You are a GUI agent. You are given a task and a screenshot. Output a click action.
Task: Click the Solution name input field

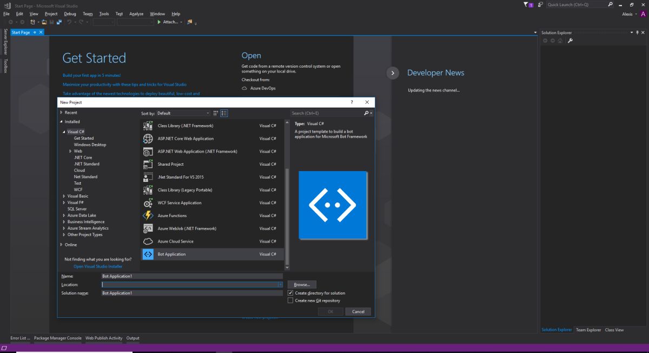coord(192,293)
